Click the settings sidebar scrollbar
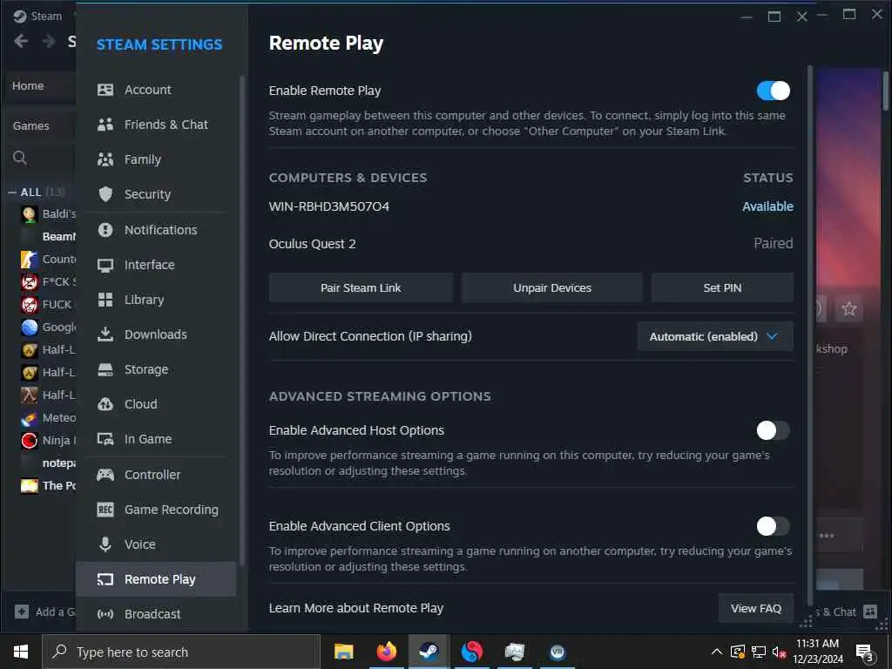The height and width of the screenshot is (669, 892). point(242,321)
